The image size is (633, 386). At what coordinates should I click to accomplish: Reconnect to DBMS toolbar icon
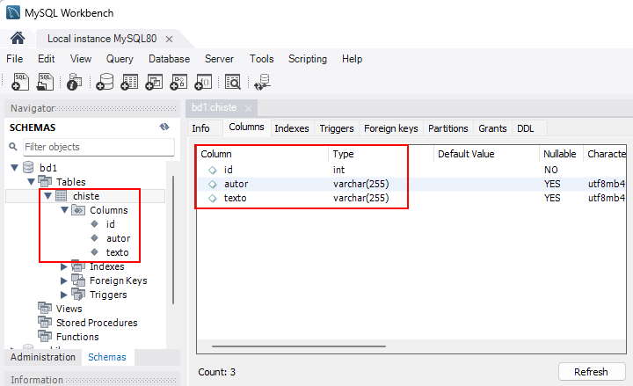(262, 82)
